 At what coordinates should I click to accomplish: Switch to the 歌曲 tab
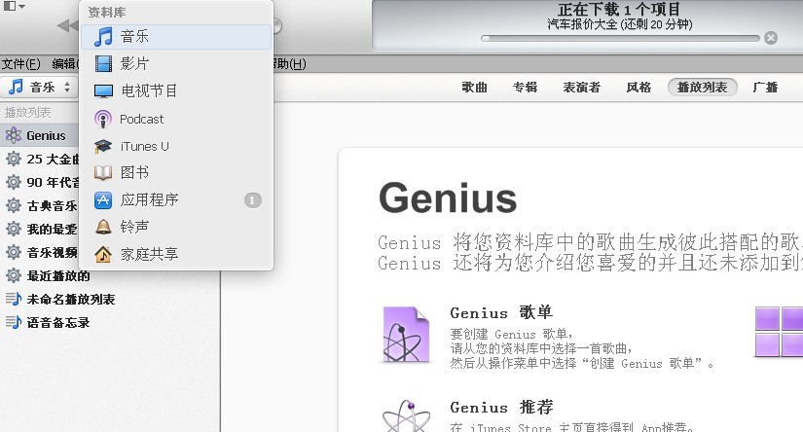point(474,87)
